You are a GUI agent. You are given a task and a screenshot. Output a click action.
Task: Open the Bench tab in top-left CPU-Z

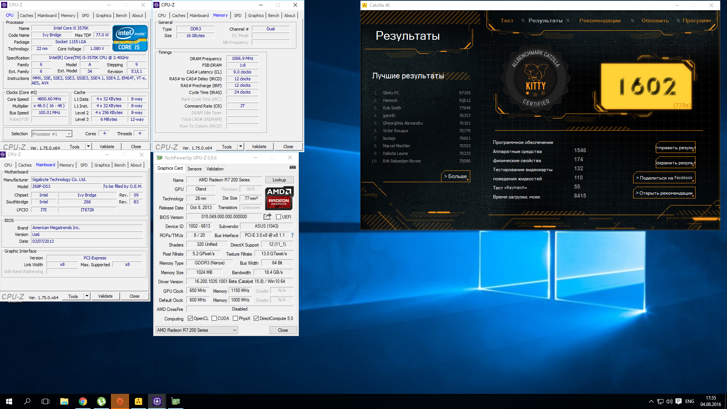(x=121, y=16)
